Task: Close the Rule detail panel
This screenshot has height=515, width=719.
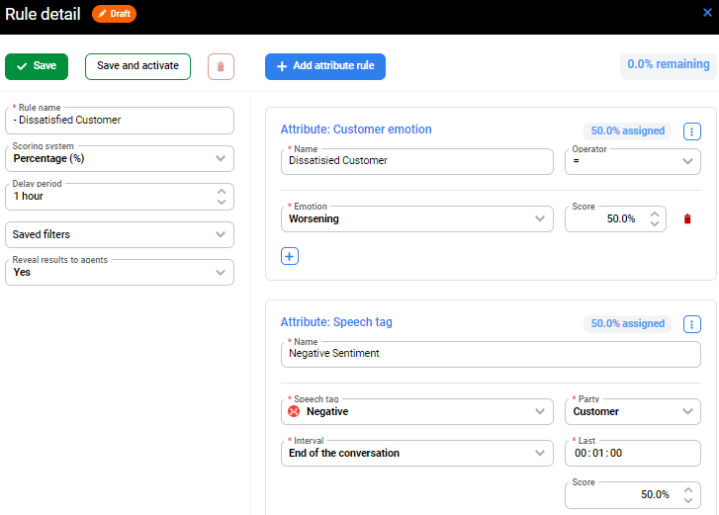Action: pos(707,13)
